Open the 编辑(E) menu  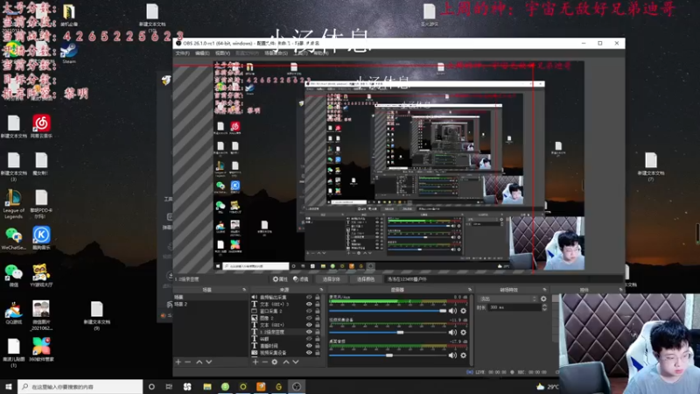(202, 53)
